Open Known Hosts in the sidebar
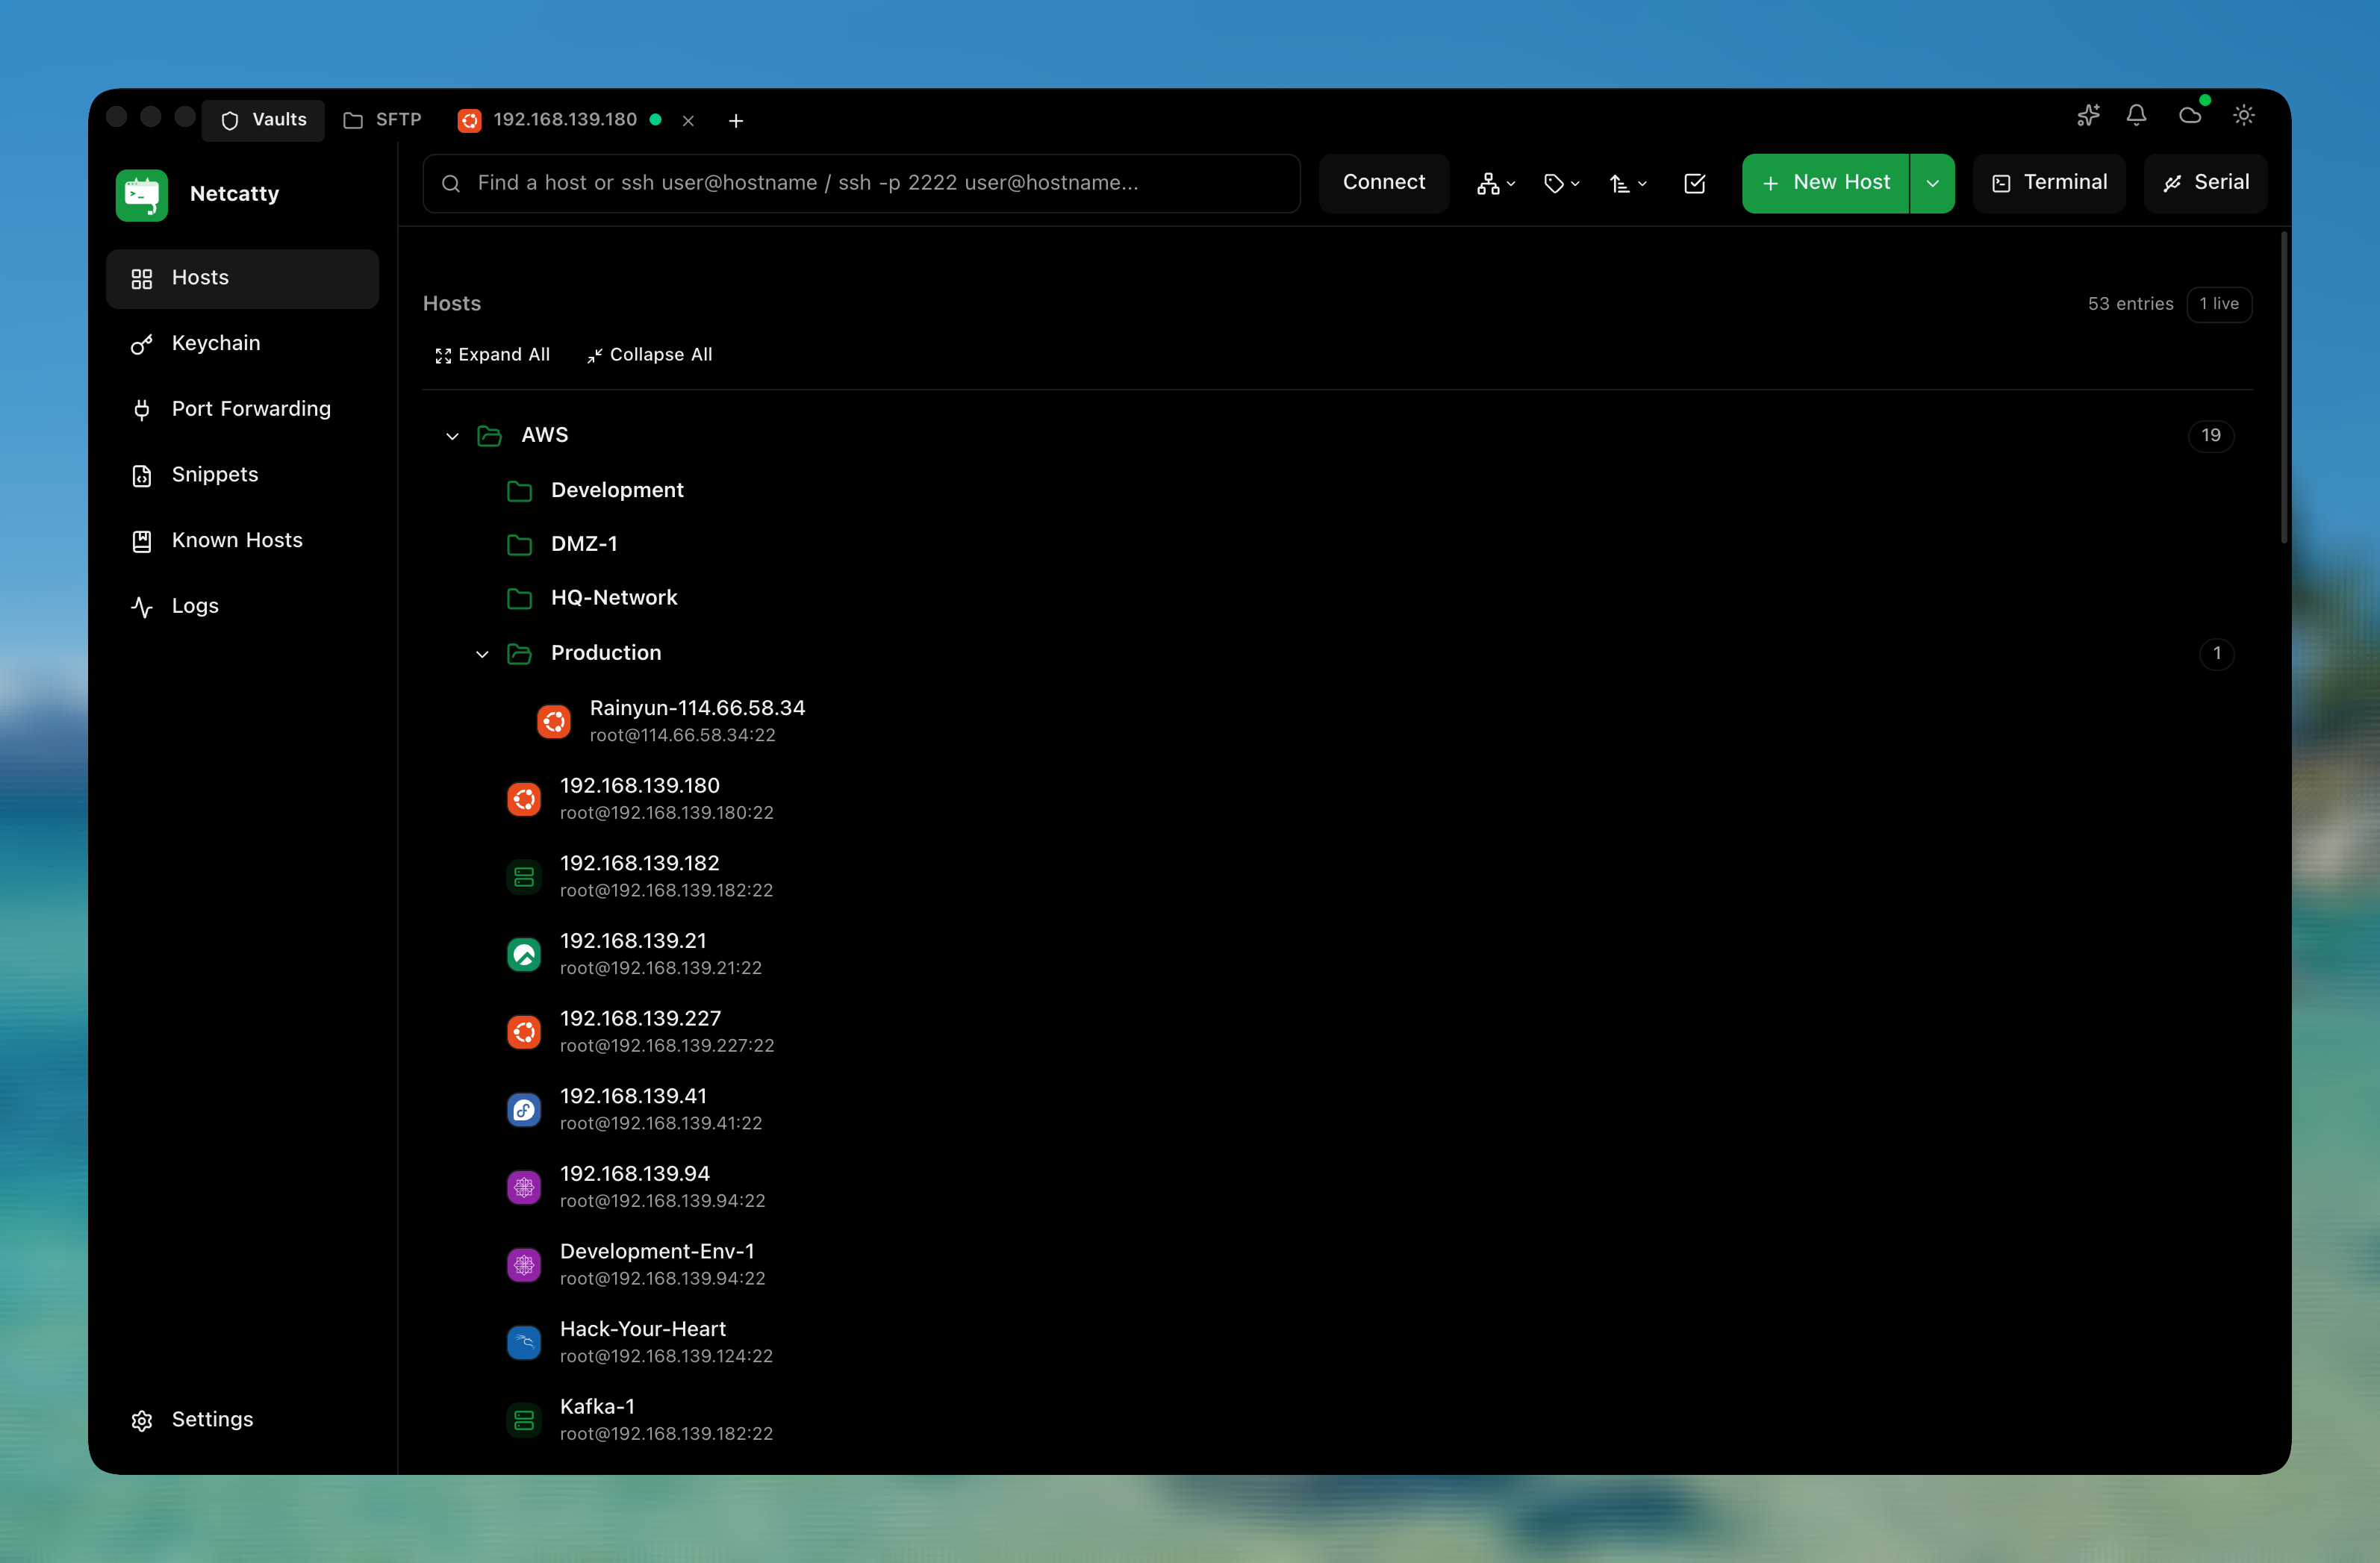The height and width of the screenshot is (1563, 2380). tap(242, 541)
